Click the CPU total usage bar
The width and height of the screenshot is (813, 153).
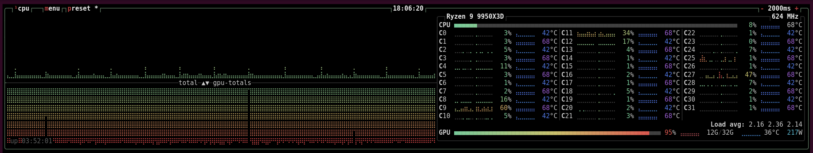[596, 25]
